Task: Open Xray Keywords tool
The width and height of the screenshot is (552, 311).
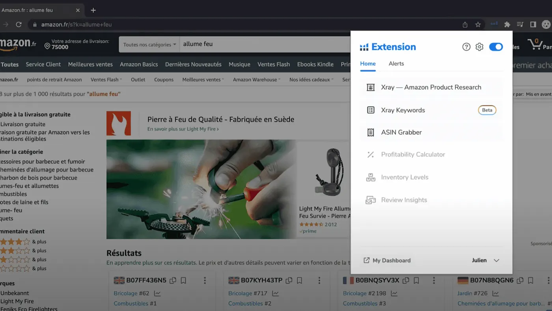Action: [x=432, y=110]
